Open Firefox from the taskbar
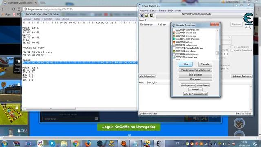 pos(88,143)
